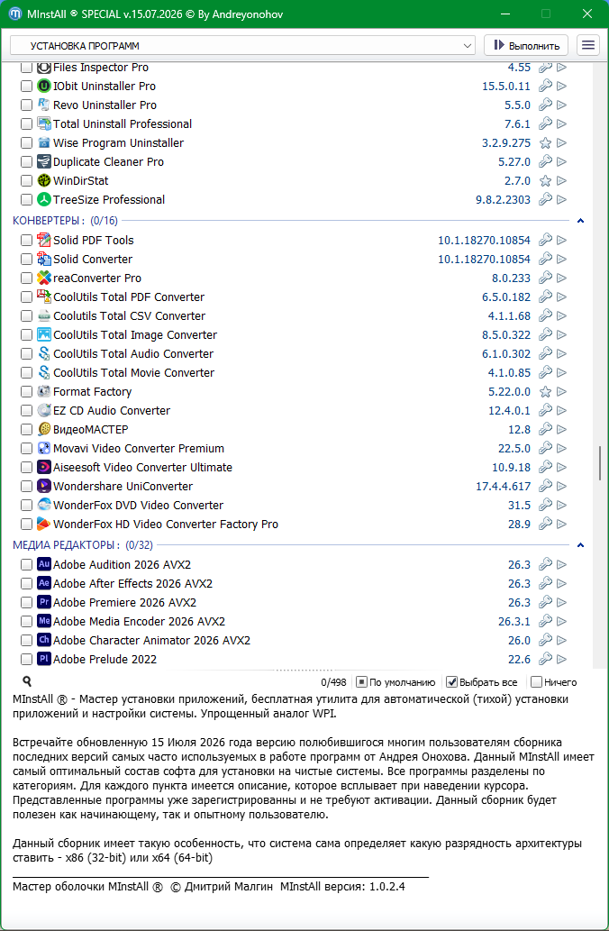Collapse the МЕДИА РЕДАКТОРЫ group arrow

coord(581,545)
